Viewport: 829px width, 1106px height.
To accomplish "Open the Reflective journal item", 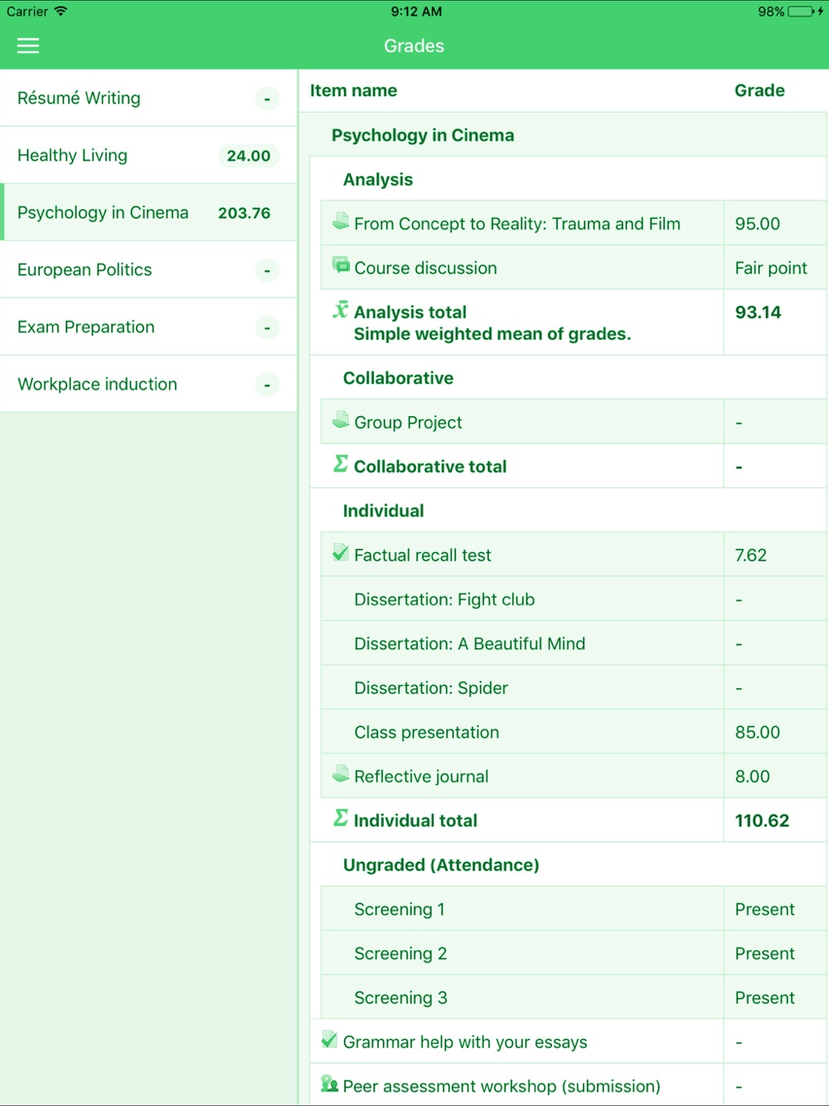I will (x=421, y=776).
